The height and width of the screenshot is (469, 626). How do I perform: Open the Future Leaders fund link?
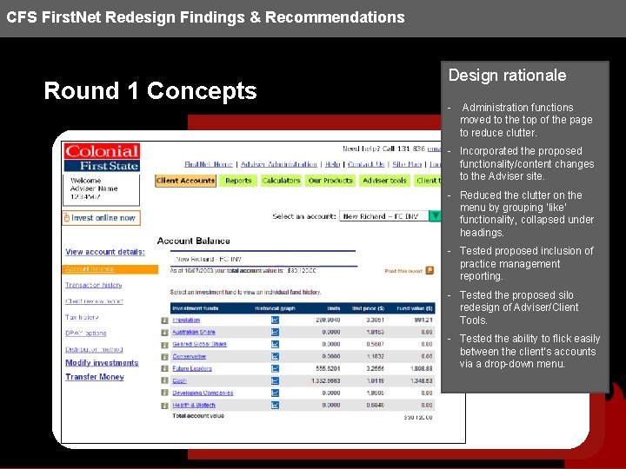[x=192, y=368]
